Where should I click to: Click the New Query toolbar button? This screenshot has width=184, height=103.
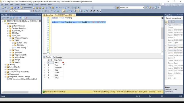tap(26, 7)
